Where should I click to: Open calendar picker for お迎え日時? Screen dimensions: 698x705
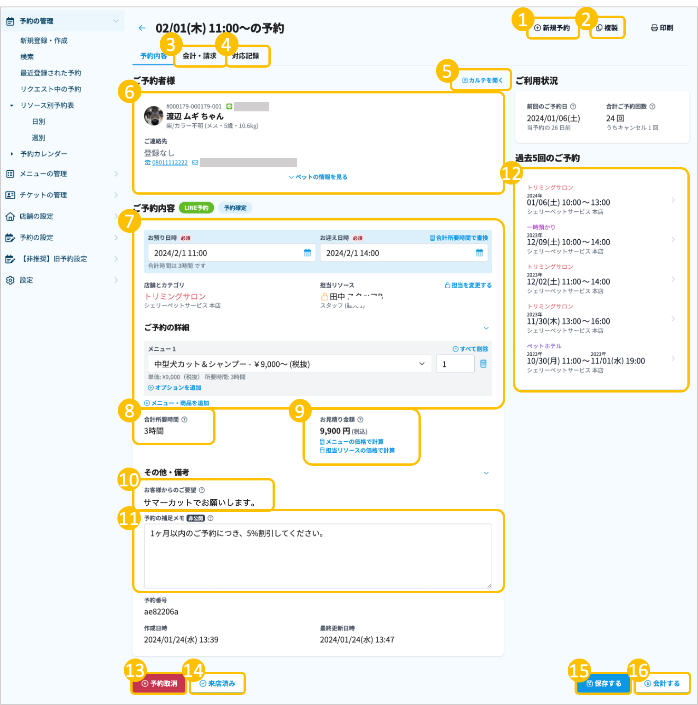pyautogui.click(x=479, y=253)
